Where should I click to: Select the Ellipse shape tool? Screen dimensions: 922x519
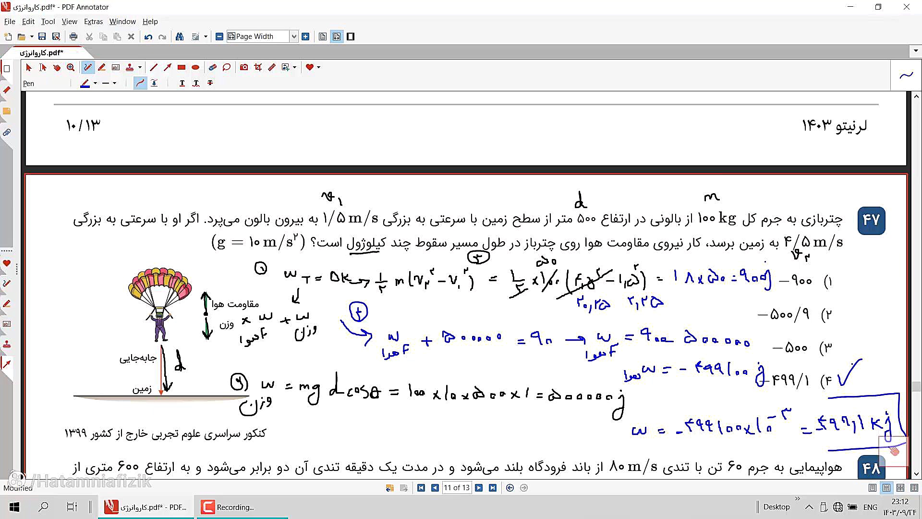coord(195,67)
